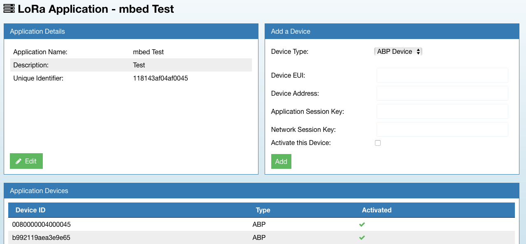The width and height of the screenshot is (526, 244).
Task: Focus the Device EUI input field
Action: (x=442, y=75)
